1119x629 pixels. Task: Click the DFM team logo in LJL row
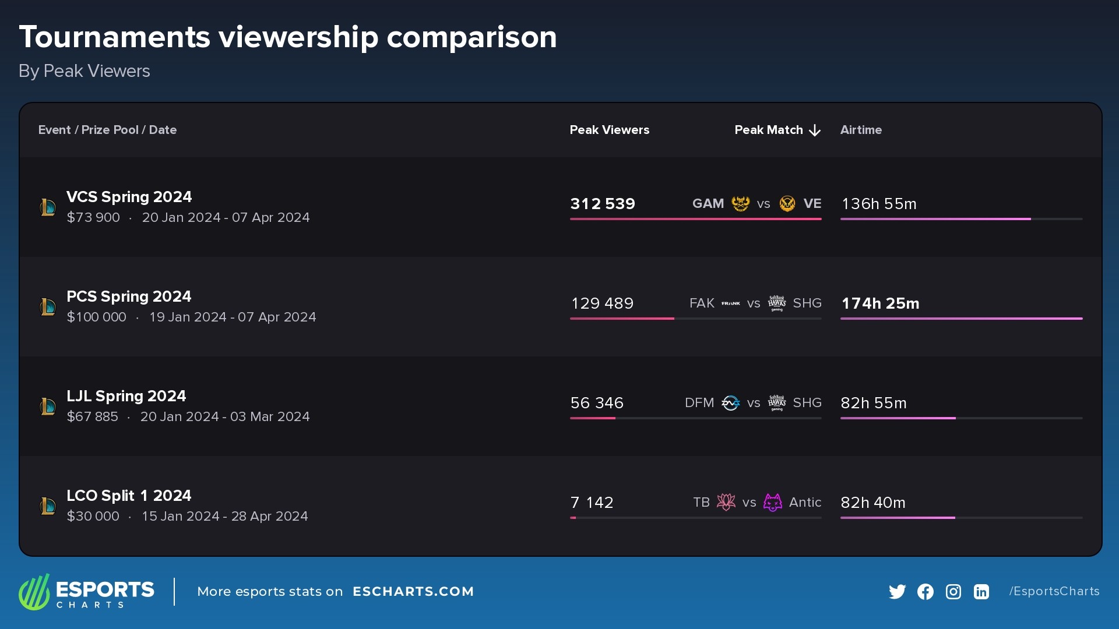[731, 402]
